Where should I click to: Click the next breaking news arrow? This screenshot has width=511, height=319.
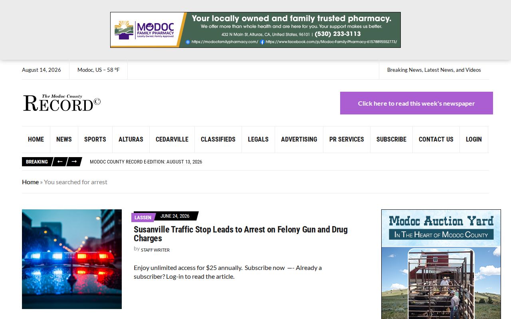pyautogui.click(x=74, y=161)
